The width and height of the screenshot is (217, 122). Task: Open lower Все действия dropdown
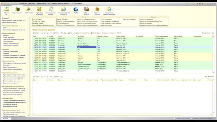click(x=210, y=77)
